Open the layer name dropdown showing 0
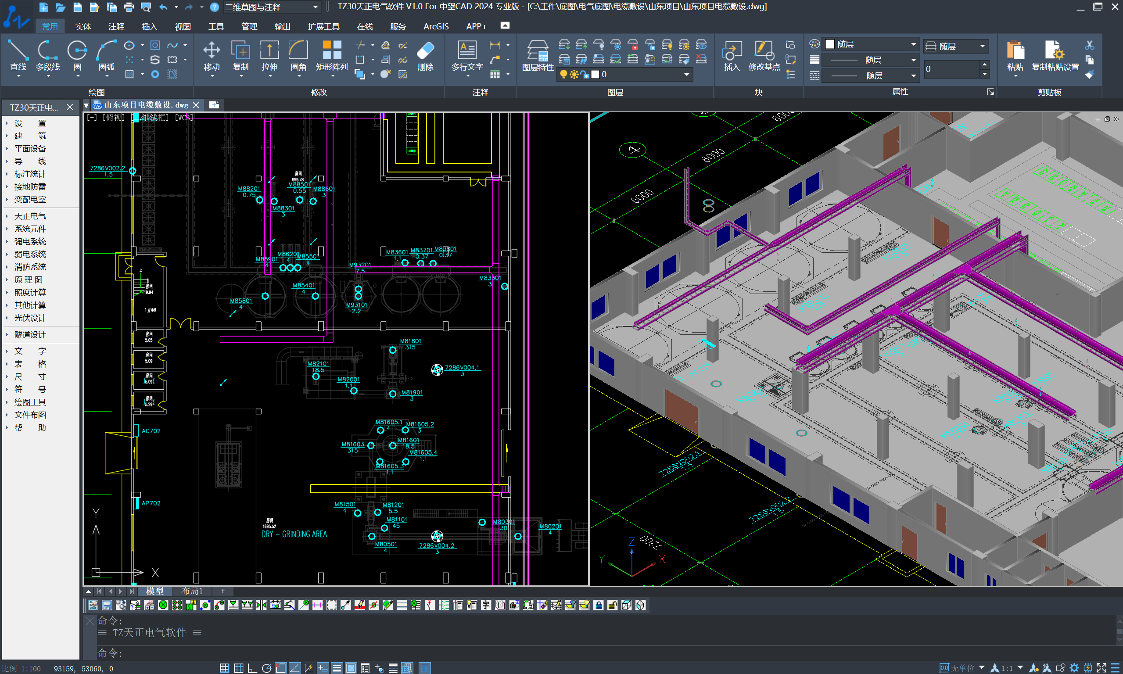 point(624,74)
